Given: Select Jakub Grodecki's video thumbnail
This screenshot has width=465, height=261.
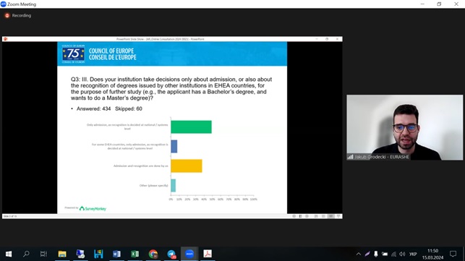Looking at the screenshot, I should 405,127.
